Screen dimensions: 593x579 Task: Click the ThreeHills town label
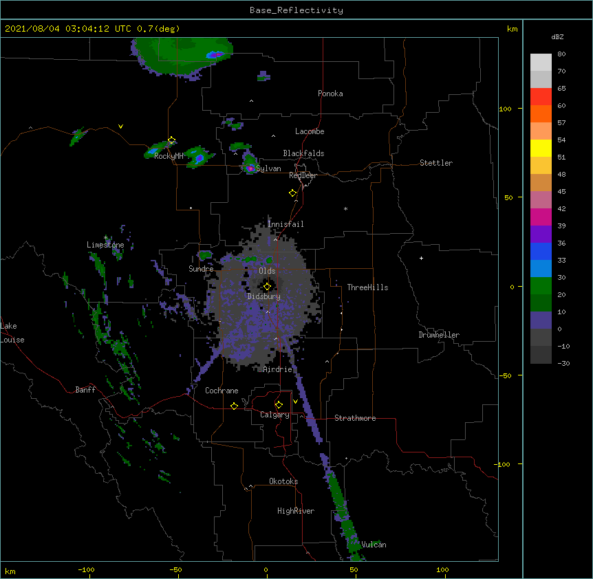click(367, 287)
